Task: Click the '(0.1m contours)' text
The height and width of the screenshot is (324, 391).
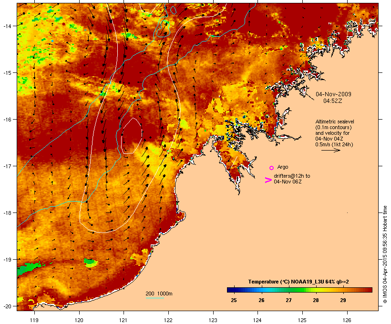Action: coord(333,127)
